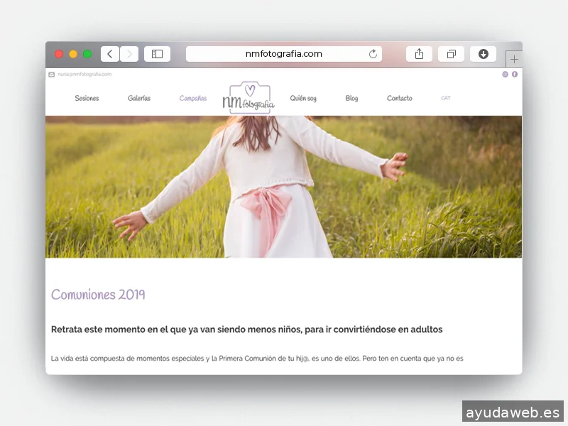Select the highlighted Campañas menu entry

click(193, 98)
